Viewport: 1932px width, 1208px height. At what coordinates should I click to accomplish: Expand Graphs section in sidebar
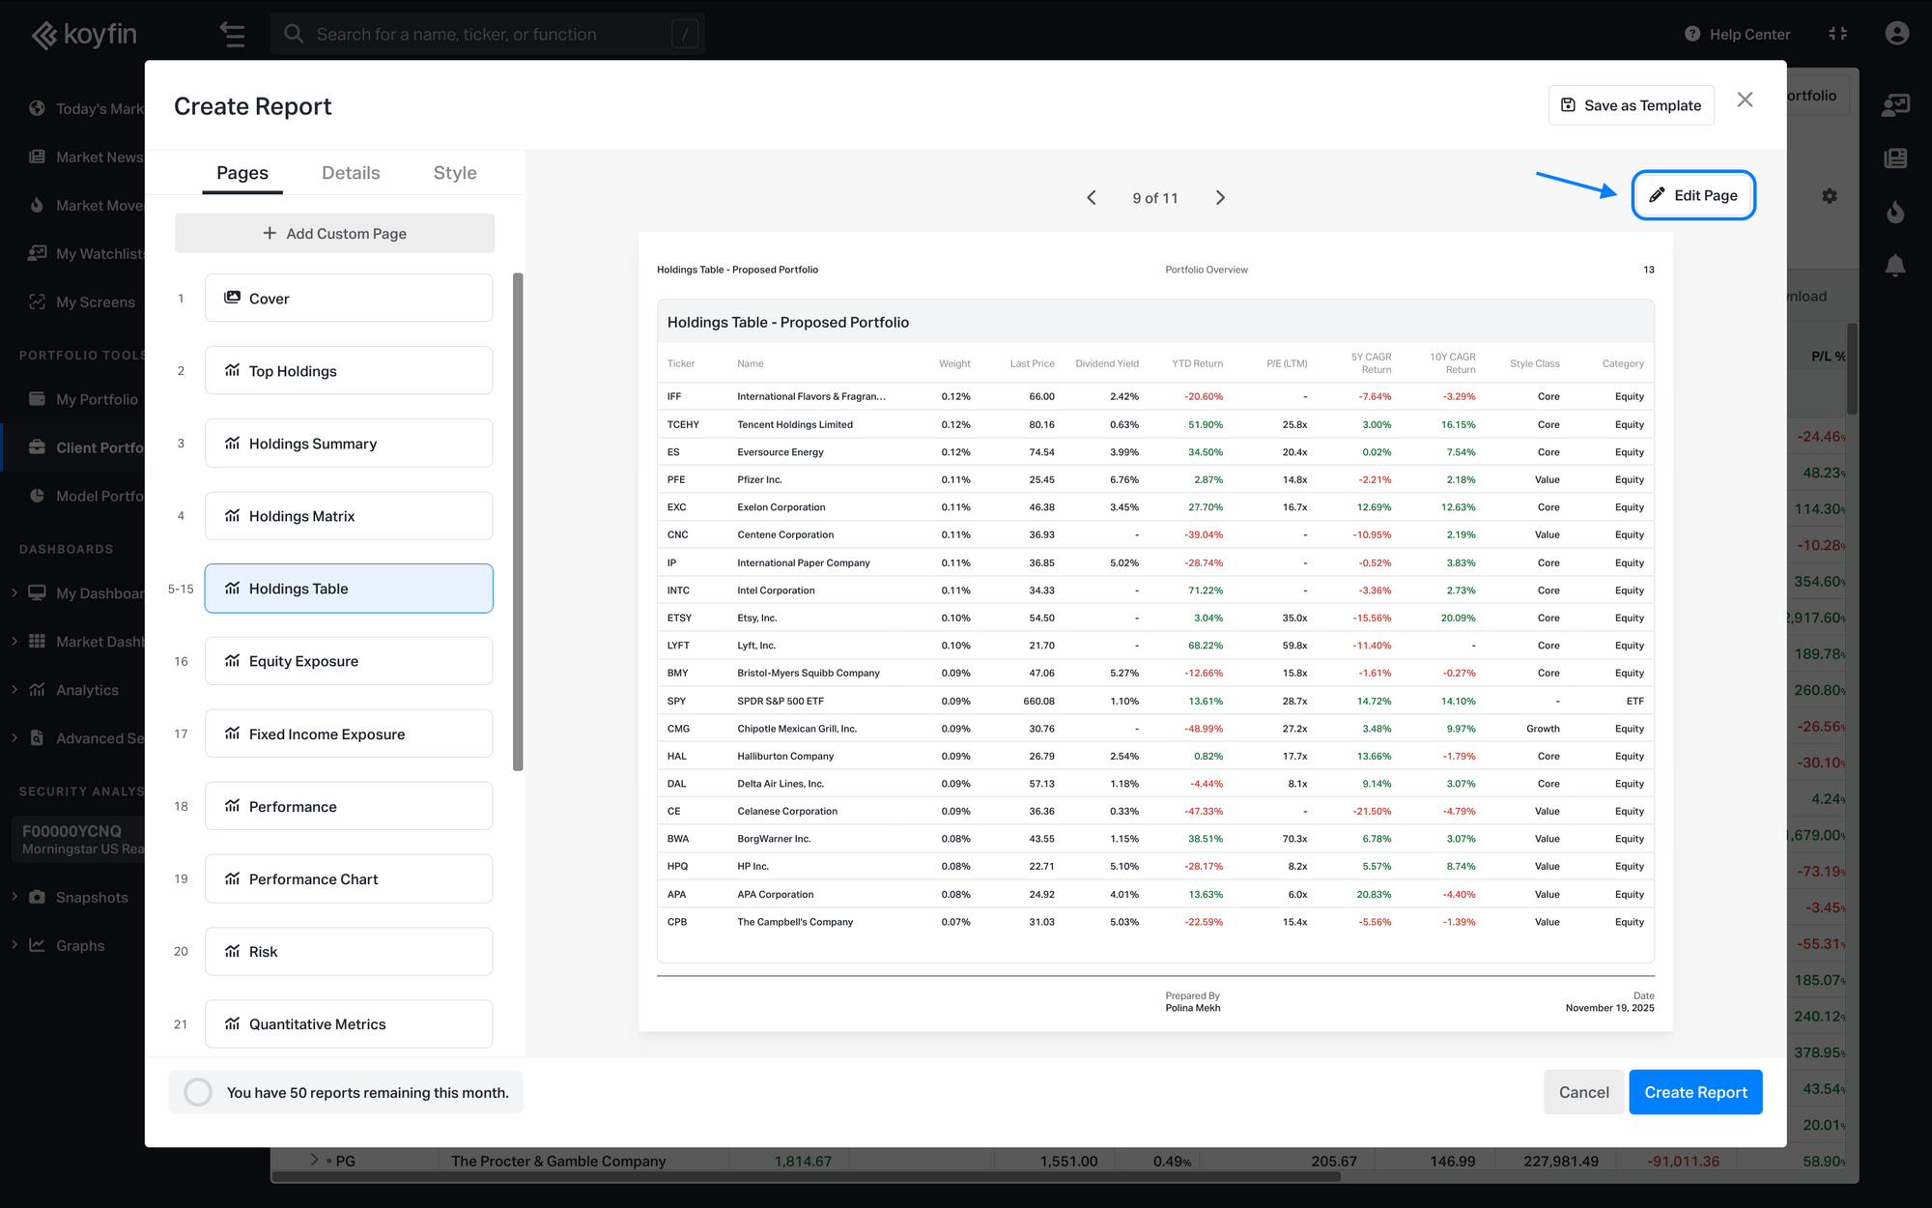[x=14, y=945]
